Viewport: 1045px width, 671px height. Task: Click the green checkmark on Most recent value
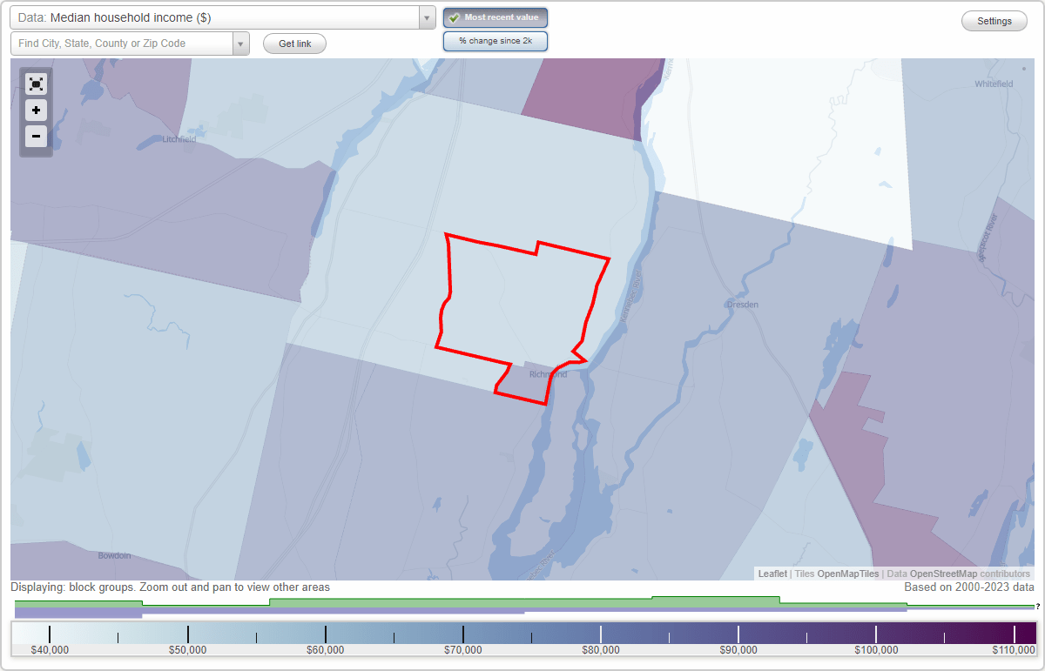(x=455, y=17)
